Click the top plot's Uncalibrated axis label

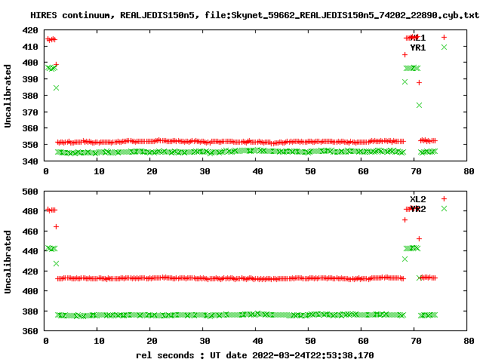pyautogui.click(x=8, y=96)
